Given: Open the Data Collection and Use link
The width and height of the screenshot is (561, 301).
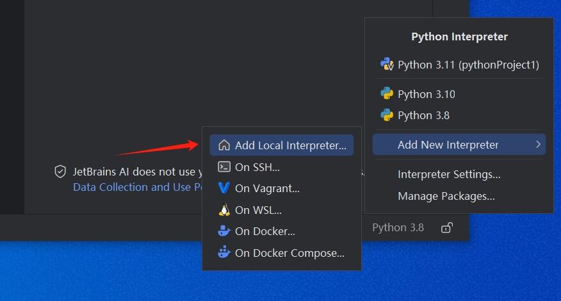Looking at the screenshot, I should [x=138, y=187].
